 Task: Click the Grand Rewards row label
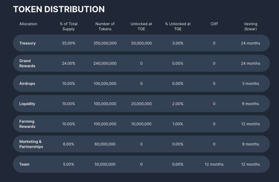click(27, 63)
